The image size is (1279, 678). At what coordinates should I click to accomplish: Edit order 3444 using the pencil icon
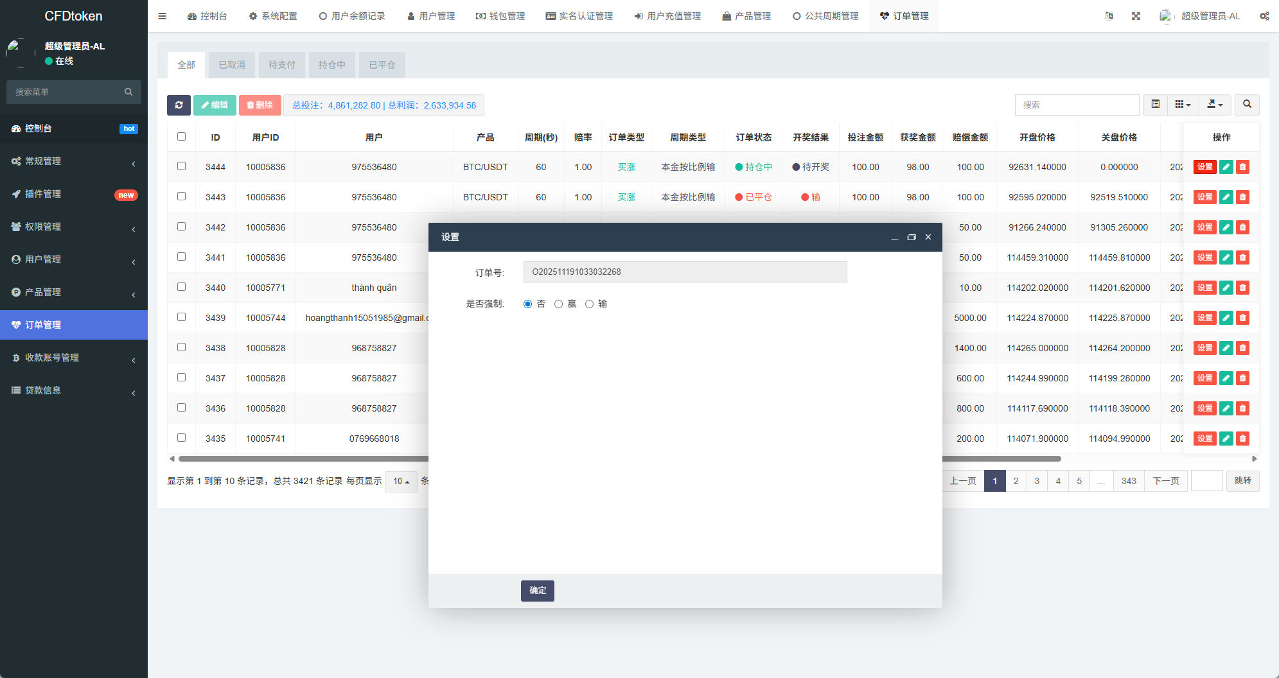[1226, 166]
